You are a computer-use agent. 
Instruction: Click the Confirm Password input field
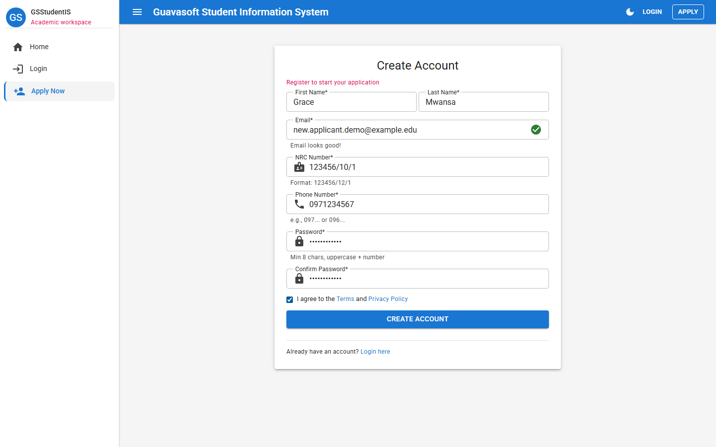[x=418, y=279]
